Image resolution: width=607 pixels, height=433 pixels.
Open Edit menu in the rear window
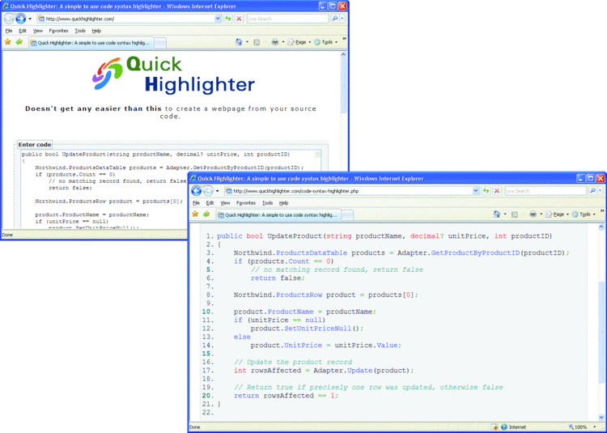click(23, 31)
